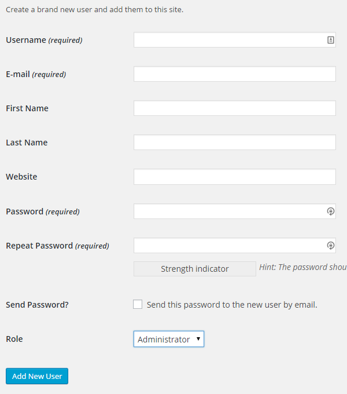The width and height of the screenshot is (347, 394).
Task: Click the key icon in Repeat Password field
Action: (x=330, y=246)
